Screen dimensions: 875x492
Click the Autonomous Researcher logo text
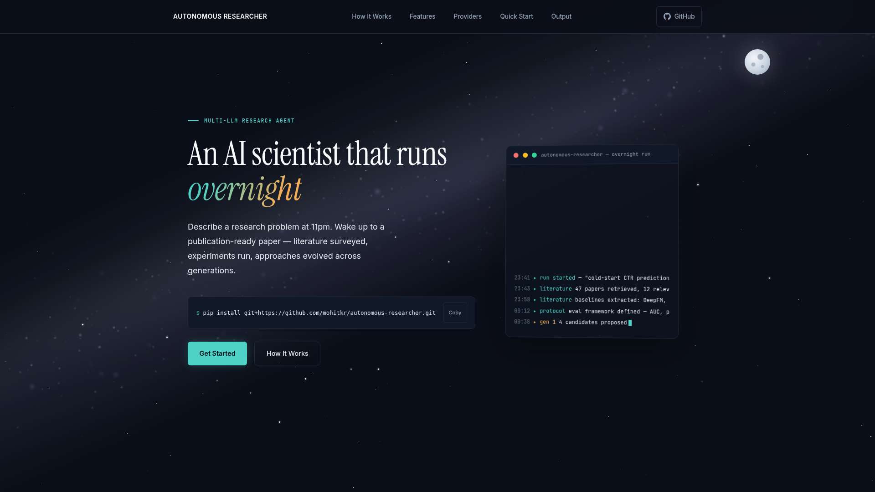(x=220, y=16)
